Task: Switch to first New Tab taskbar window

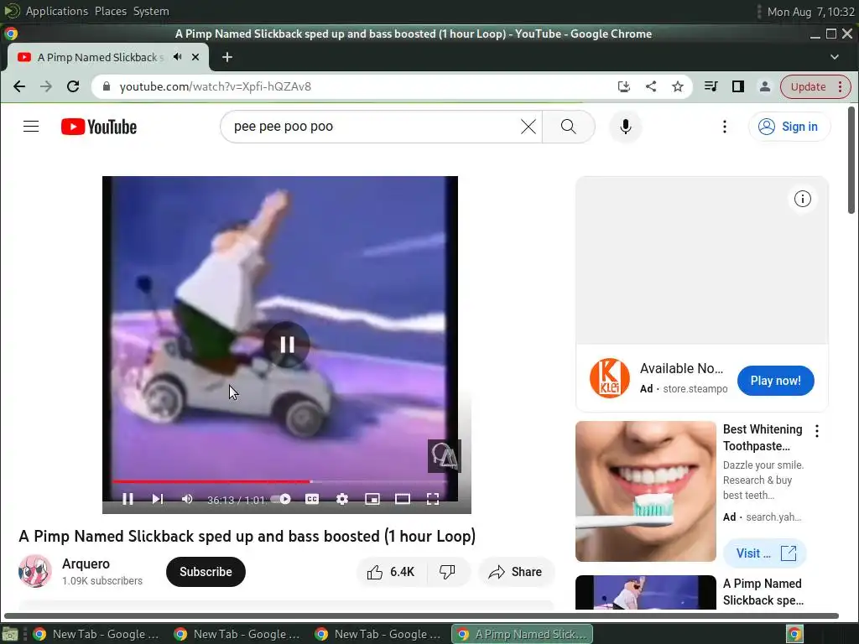Action: (x=96, y=634)
